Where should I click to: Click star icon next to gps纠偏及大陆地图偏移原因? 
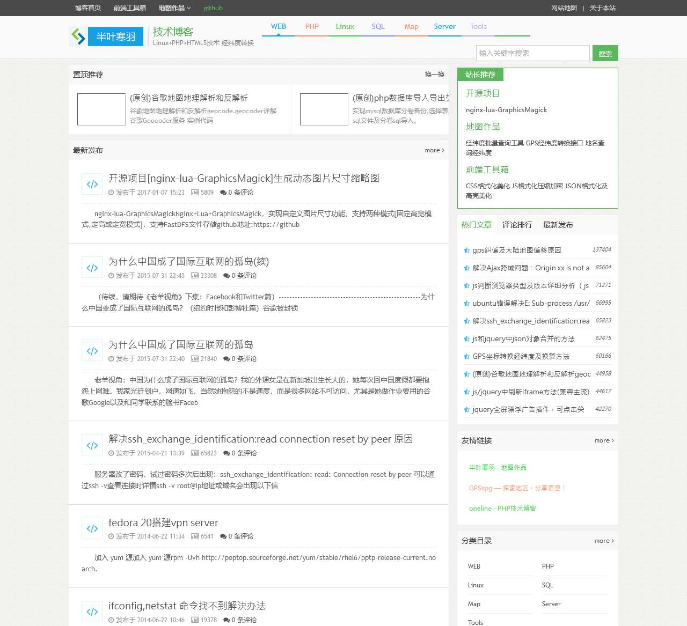click(466, 250)
